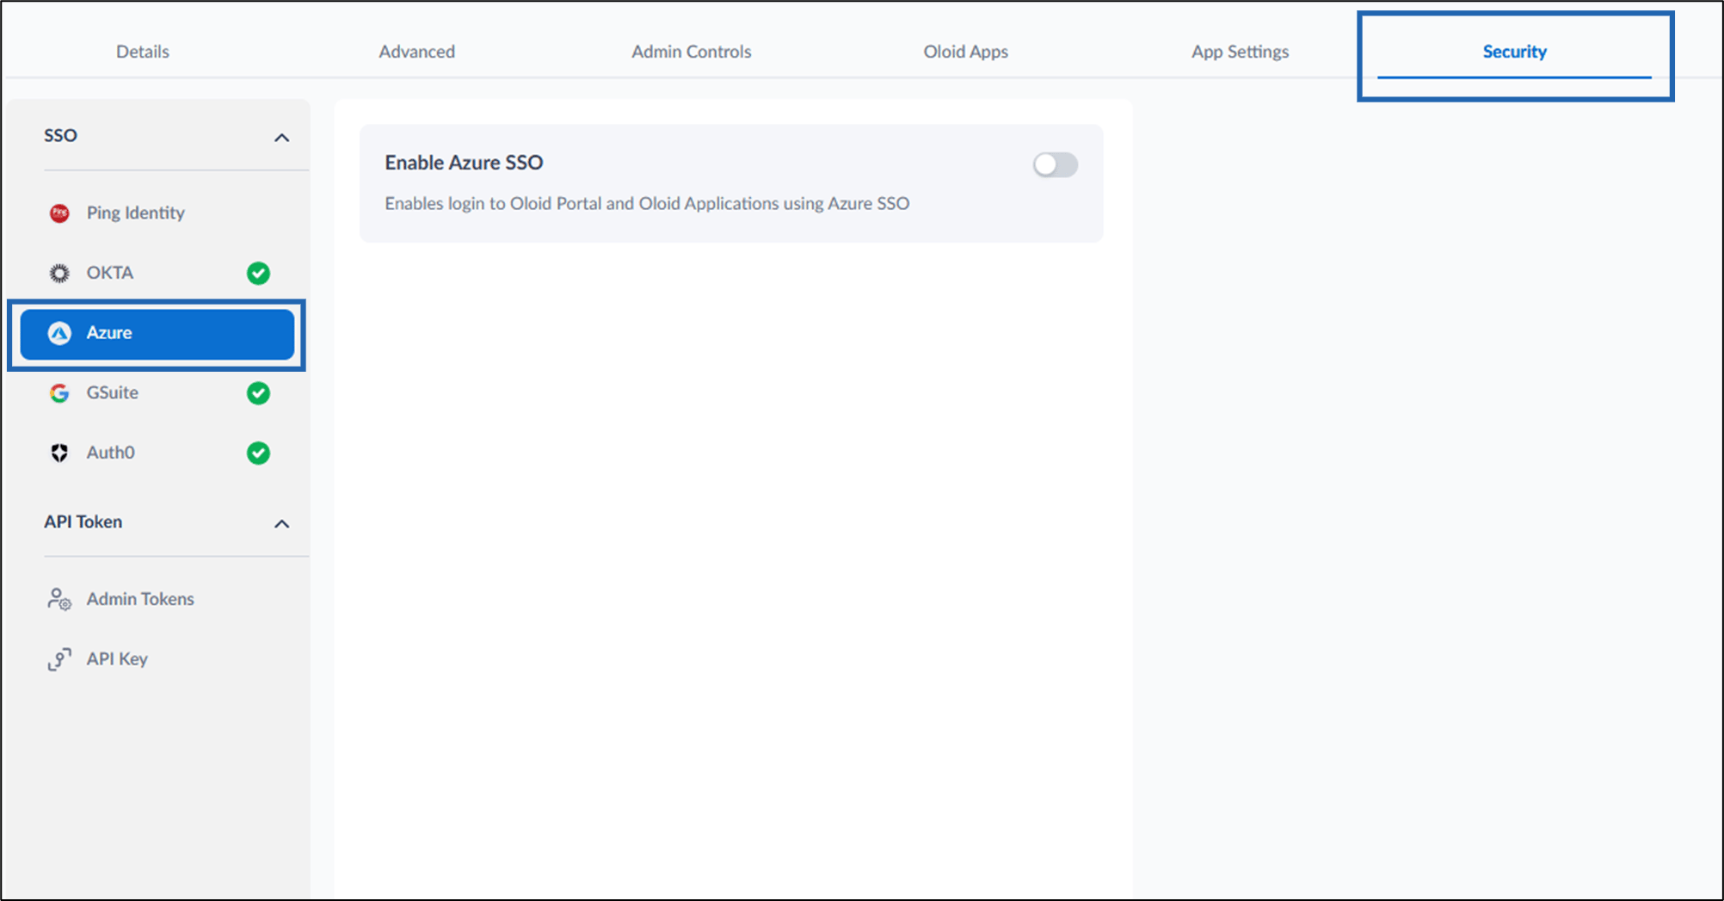1724x901 pixels.
Task: Go to the Admin Controls tab
Action: pyautogui.click(x=692, y=52)
